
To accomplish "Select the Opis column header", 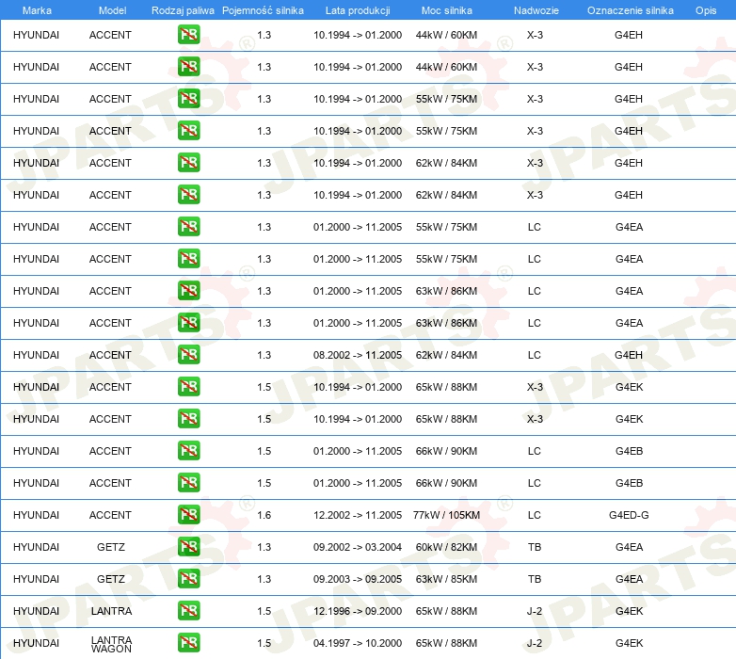I will tap(706, 10).
